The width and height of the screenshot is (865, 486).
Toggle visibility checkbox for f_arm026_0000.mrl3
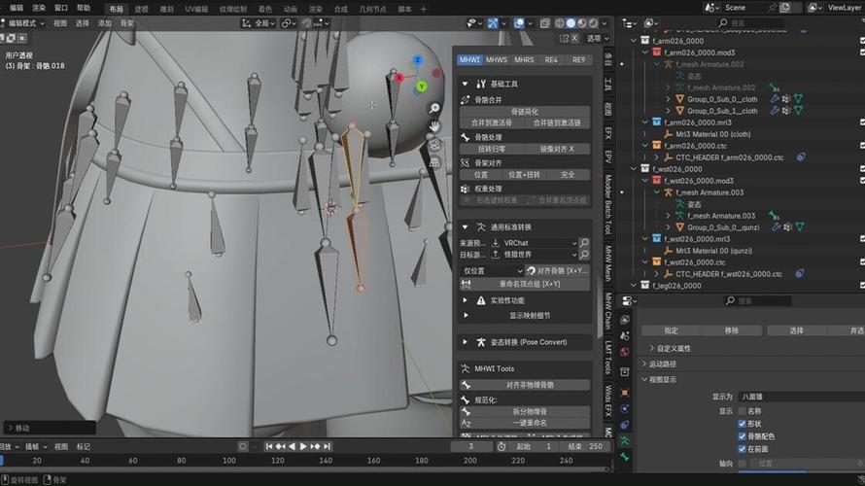(862, 122)
